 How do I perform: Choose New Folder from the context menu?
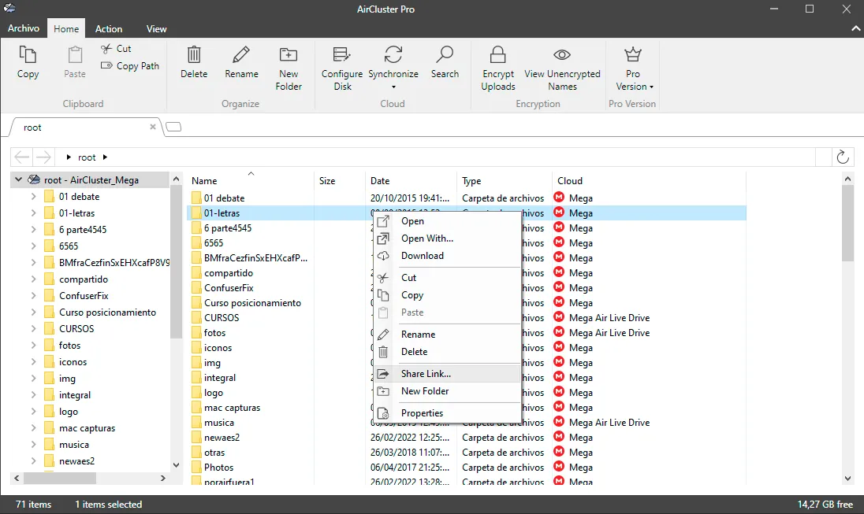click(447, 390)
